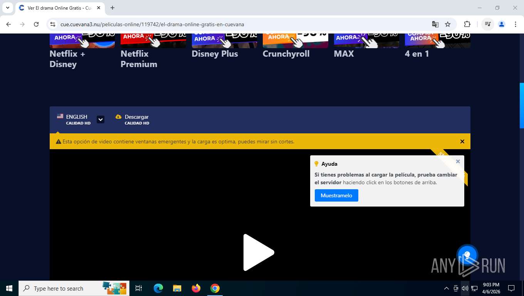
Task: Open the site information icon in address bar
Action: pos(53,24)
